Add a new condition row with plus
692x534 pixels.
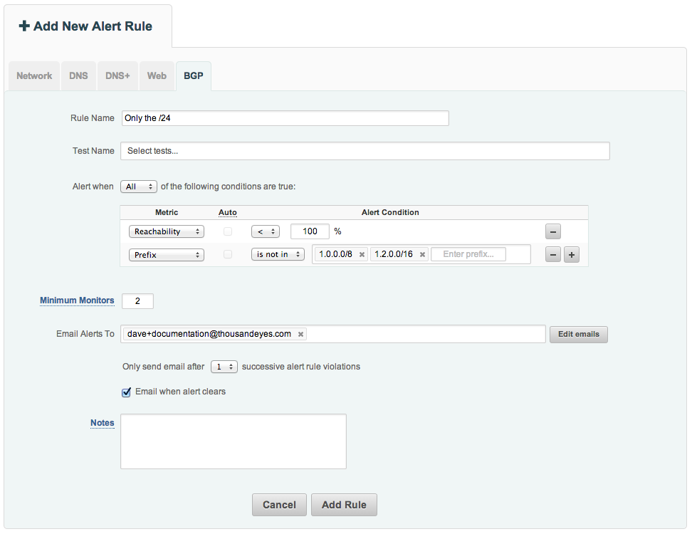(572, 255)
